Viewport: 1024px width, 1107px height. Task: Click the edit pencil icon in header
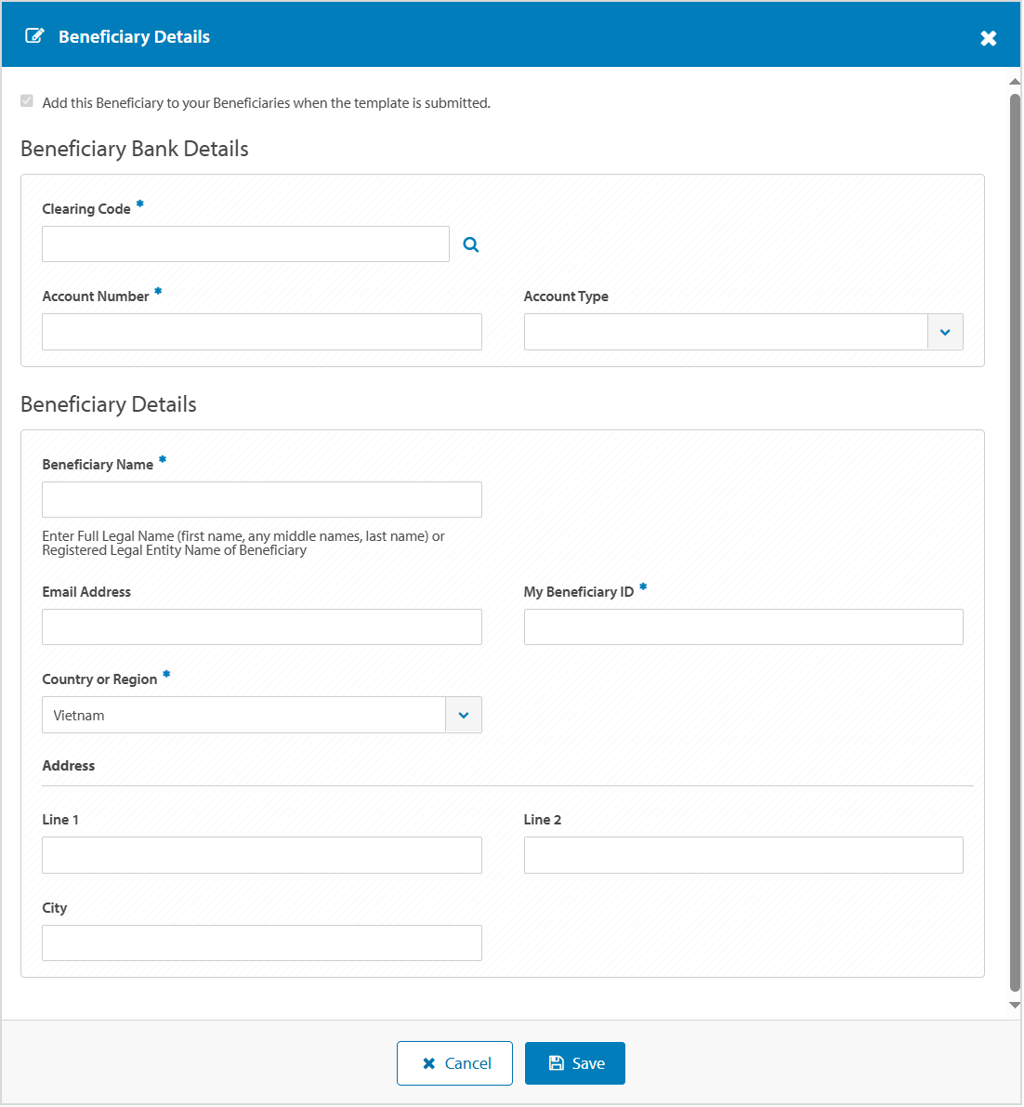tap(34, 36)
